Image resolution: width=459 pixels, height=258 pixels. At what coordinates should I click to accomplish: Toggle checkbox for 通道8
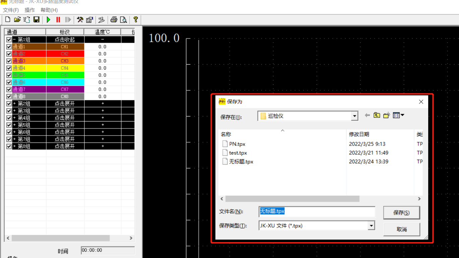pos(9,96)
